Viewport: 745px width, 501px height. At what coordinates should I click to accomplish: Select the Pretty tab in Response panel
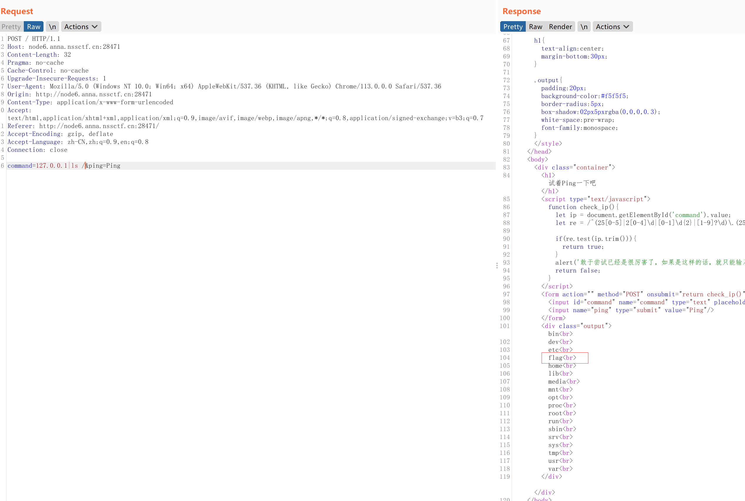coord(513,27)
